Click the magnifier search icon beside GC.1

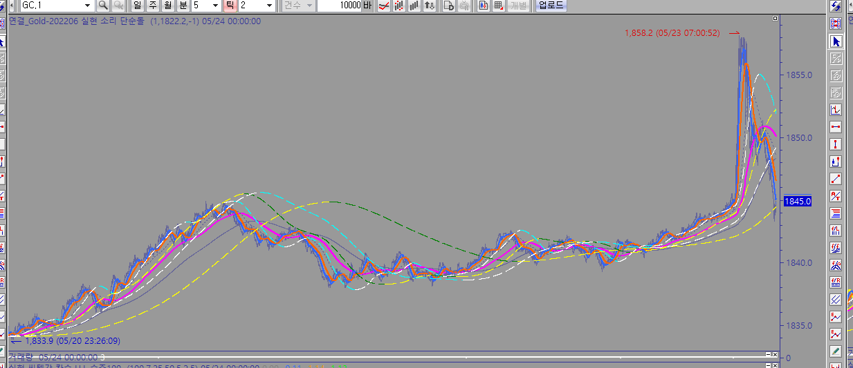point(102,6)
